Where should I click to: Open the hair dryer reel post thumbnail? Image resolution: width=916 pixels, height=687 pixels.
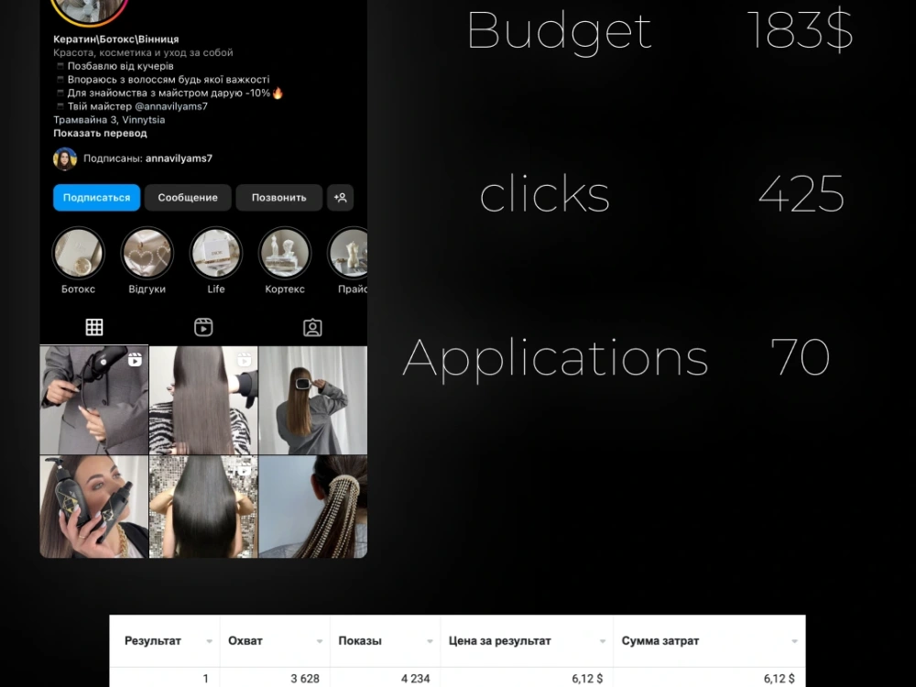pyautogui.click(x=94, y=399)
